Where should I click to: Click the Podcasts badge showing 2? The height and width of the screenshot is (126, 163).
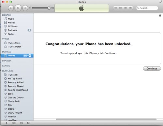[x=29, y=30]
